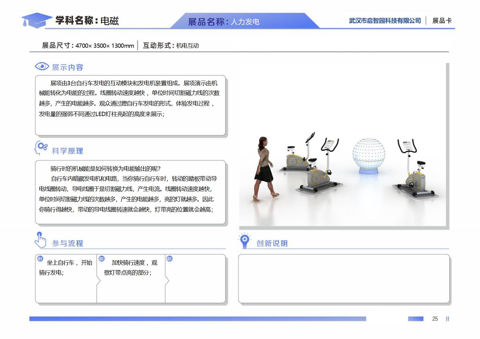Viewport: 480px width, 339px height.
Task: Click the lightbulb icon beside 创新说明
Action: tap(244, 241)
